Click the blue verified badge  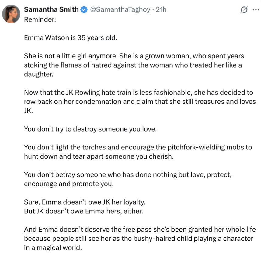tap(84, 9)
